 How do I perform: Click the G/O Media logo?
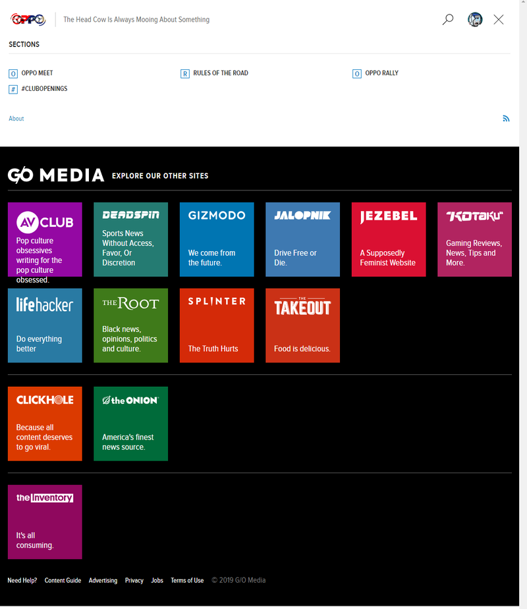tap(56, 175)
